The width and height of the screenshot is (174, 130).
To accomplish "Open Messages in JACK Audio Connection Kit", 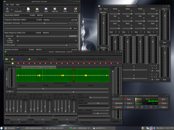I will (x=118, y=103).
